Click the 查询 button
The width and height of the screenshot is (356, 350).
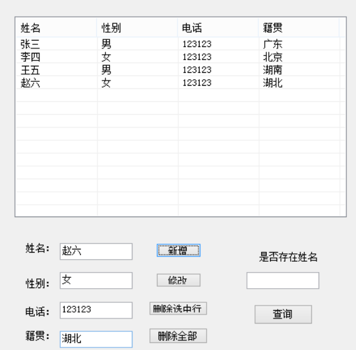tap(283, 314)
